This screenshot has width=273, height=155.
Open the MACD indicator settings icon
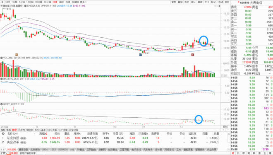click(x=2, y=79)
